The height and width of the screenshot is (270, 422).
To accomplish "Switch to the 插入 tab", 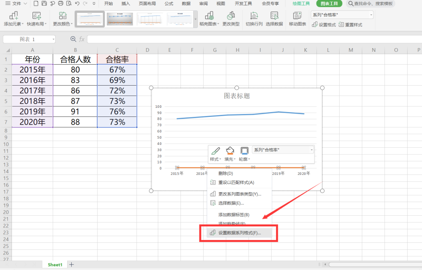I will click(126, 3).
